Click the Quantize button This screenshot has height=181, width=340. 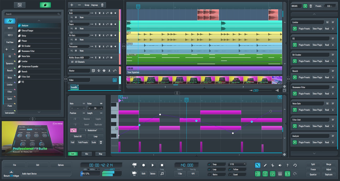pyautogui.click(x=313, y=175)
